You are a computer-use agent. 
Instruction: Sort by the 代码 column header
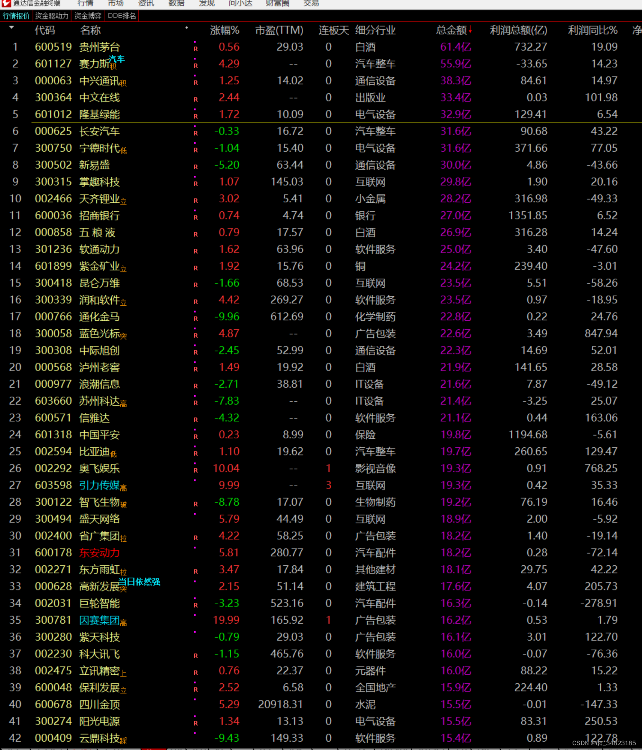point(45,30)
